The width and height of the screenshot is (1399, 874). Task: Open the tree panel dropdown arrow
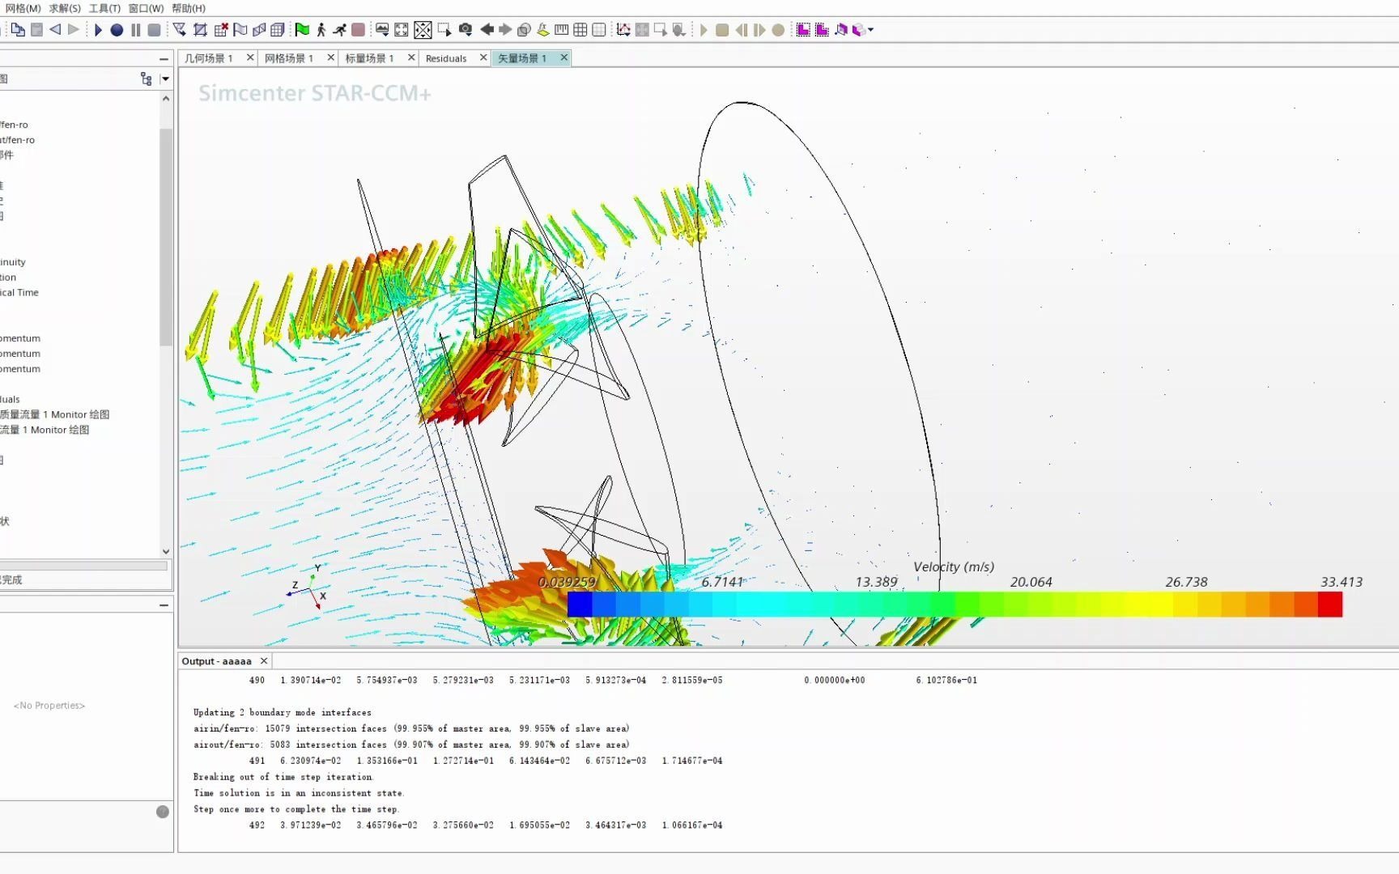(165, 78)
